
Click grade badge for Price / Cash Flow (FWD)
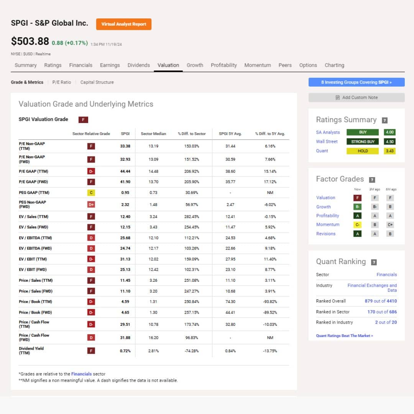pyautogui.click(x=91, y=338)
